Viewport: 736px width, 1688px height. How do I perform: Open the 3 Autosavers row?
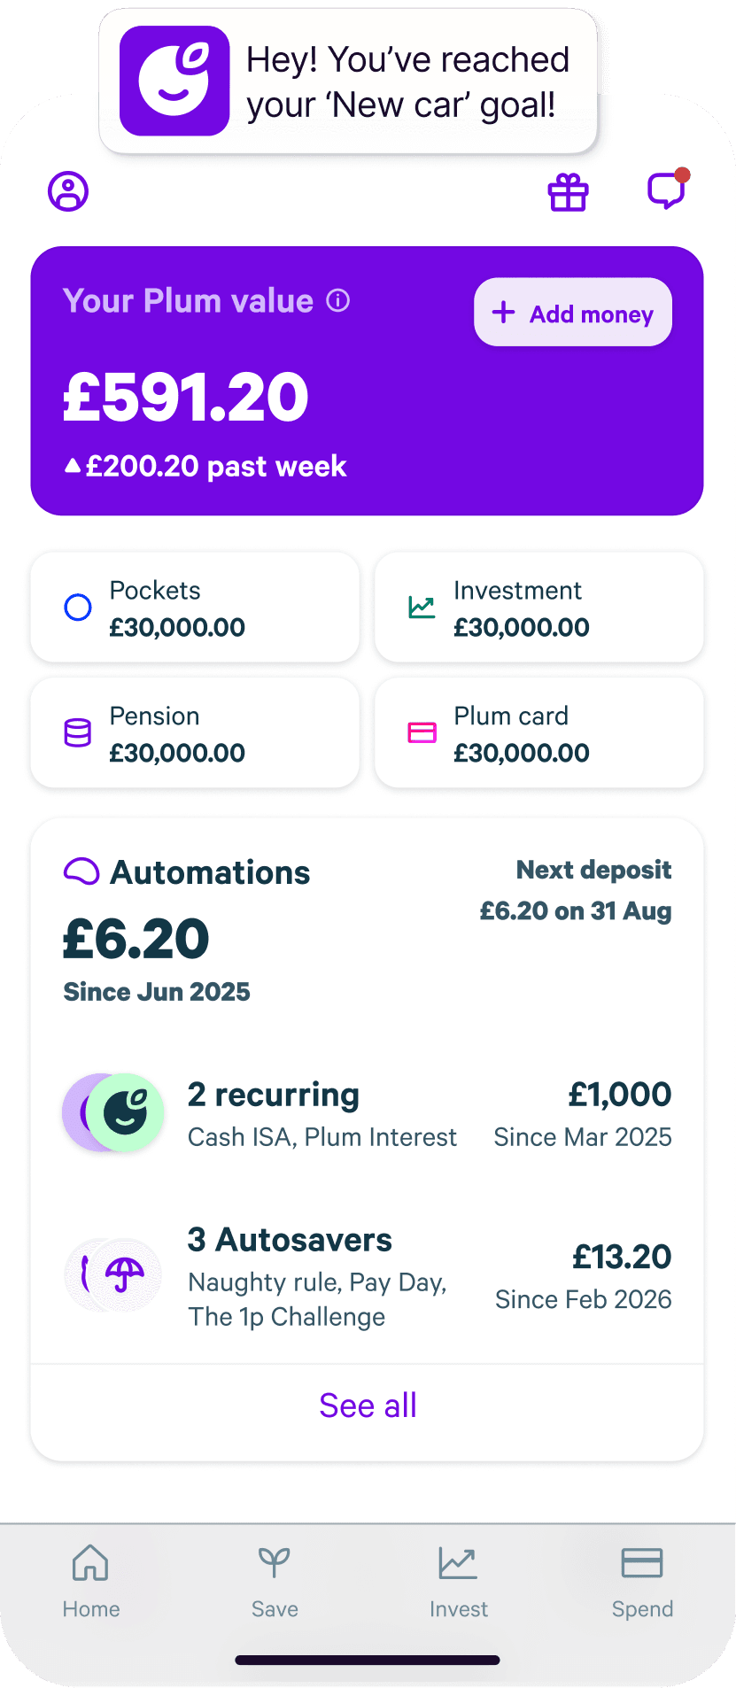pos(367,1275)
